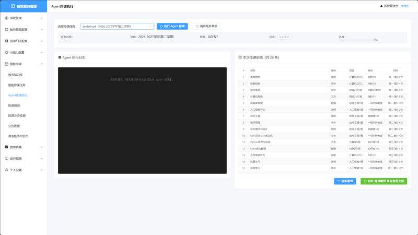Click the SUCCESS status tag
418x235 pixels.
point(284,37)
